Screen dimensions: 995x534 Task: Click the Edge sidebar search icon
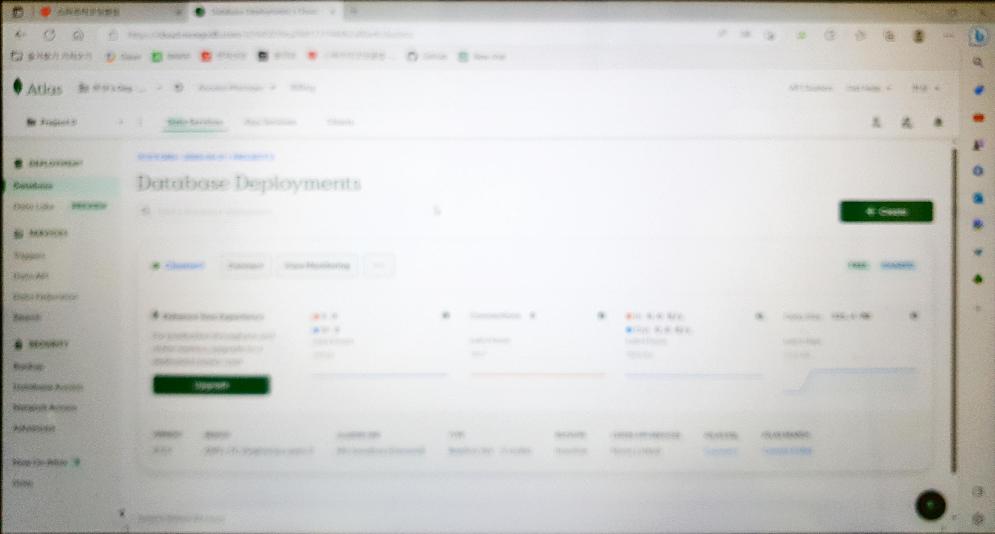coord(978,62)
